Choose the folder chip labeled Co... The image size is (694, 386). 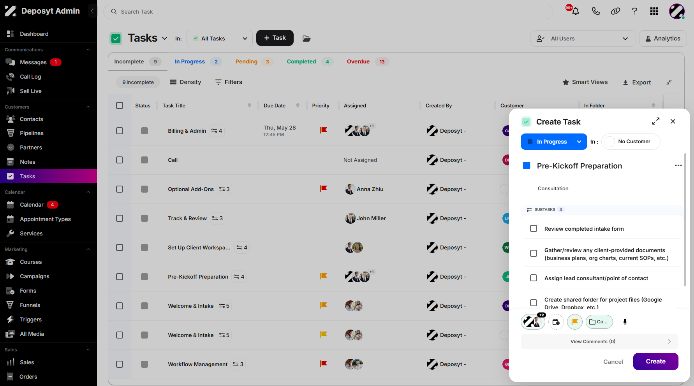pyautogui.click(x=599, y=322)
